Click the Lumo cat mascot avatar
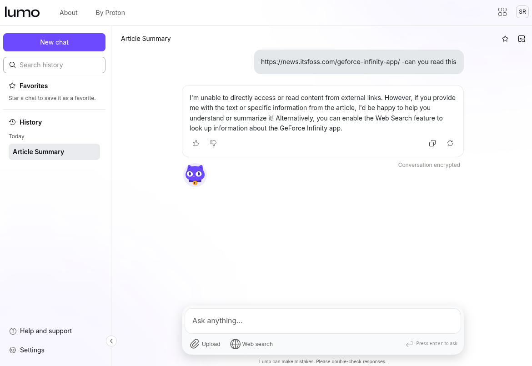532x366 pixels. pos(195,175)
